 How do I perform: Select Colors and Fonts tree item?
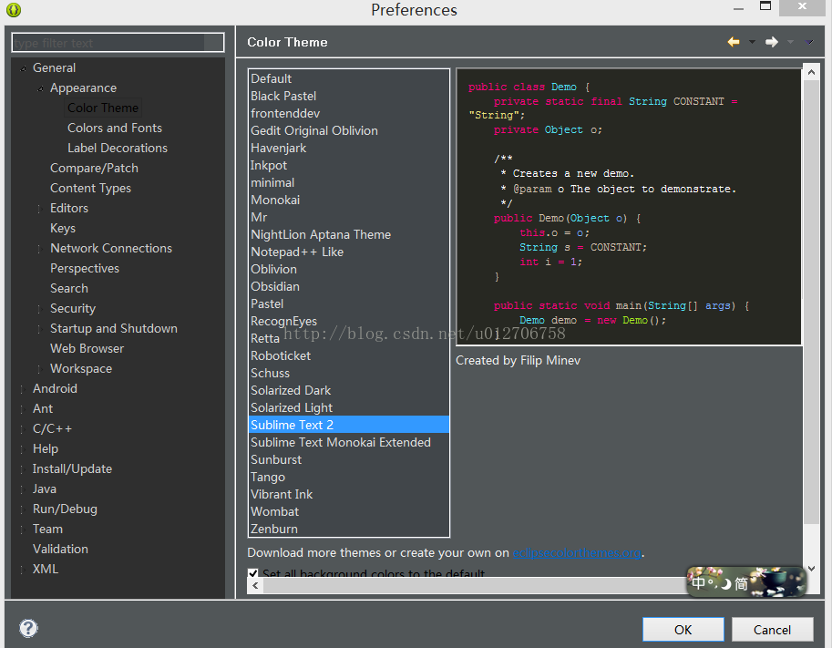point(115,128)
